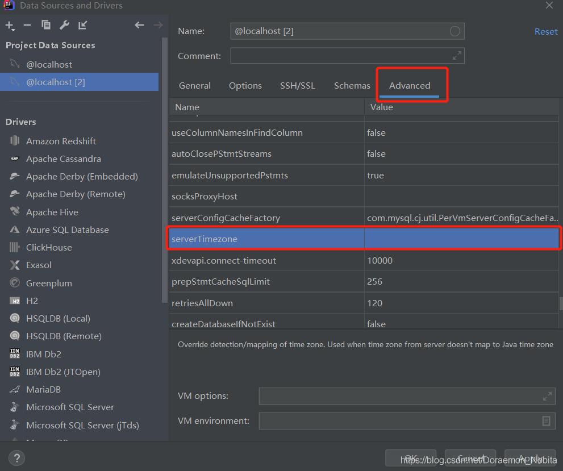Go back with the left arrow
Viewport: 563px width, 471px height.
[x=139, y=25]
